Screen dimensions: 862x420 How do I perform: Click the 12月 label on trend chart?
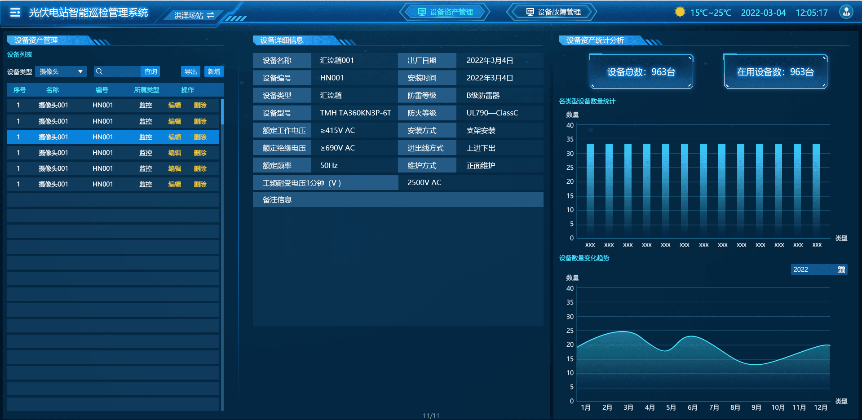click(821, 407)
